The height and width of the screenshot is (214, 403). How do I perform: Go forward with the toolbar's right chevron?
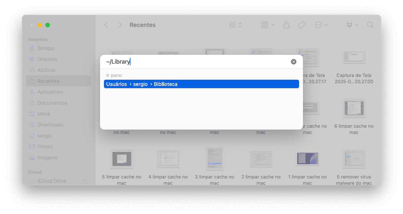tap(120, 25)
